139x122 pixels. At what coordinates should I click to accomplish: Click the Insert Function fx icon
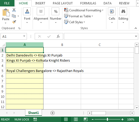point(58,36)
